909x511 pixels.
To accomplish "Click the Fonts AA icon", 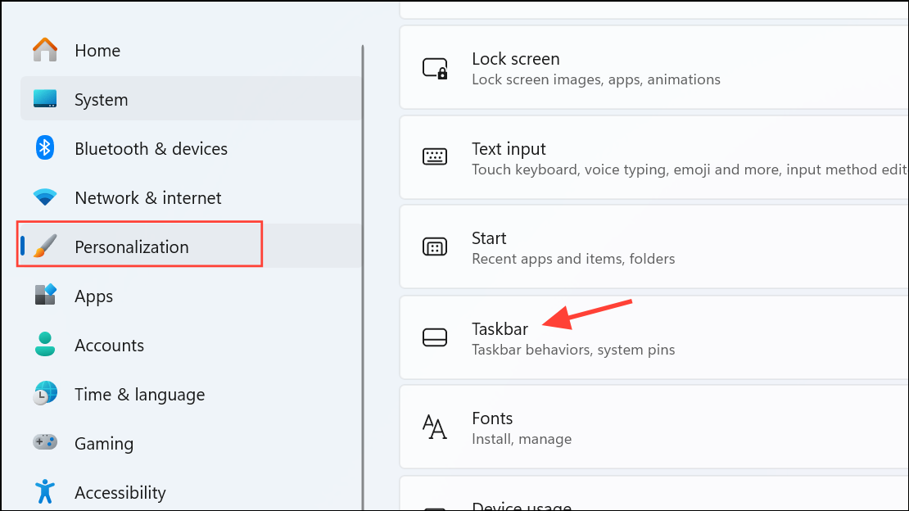I will pos(435,427).
